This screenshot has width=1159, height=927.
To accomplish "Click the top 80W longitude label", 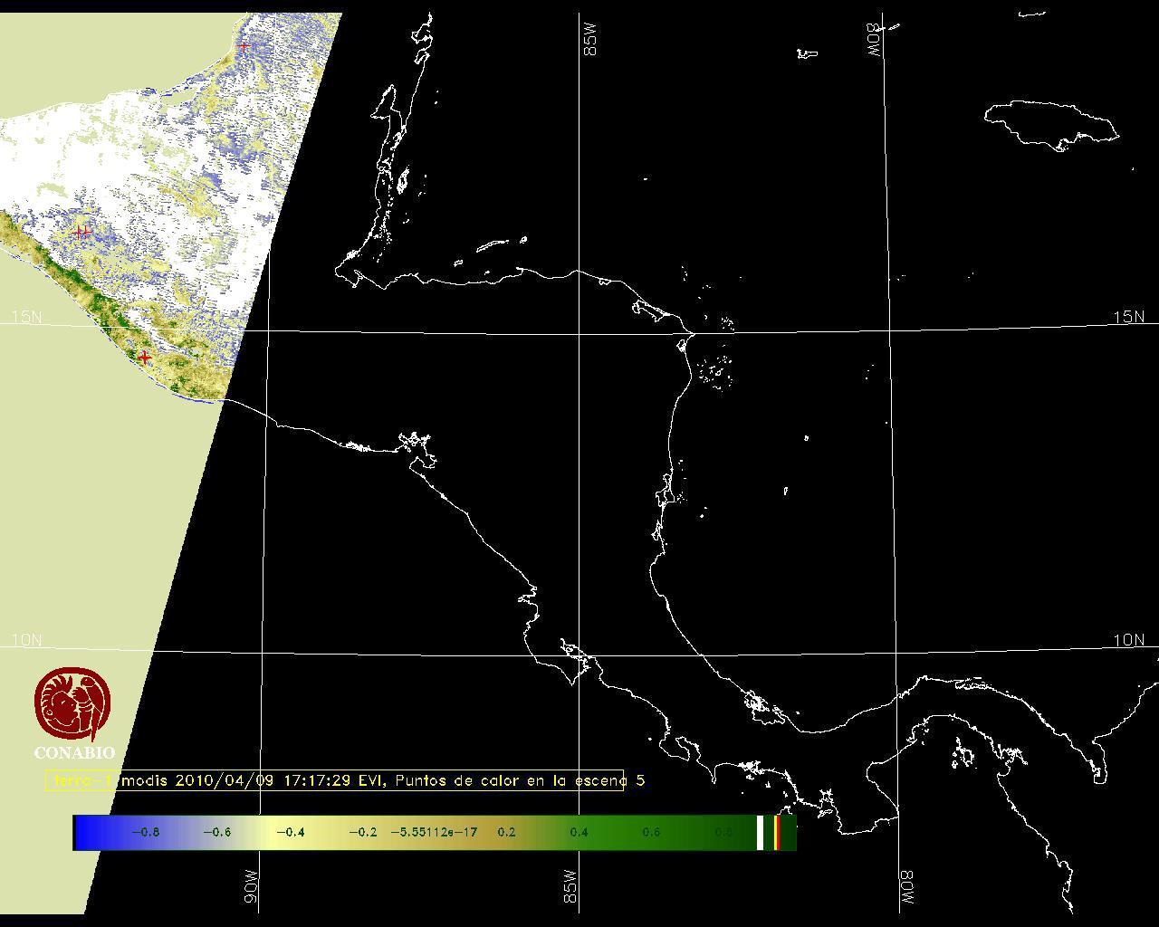I will (874, 41).
